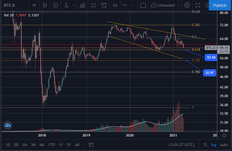Select the chart layout square icon
This screenshot has width=232, height=151.
tap(143, 5)
